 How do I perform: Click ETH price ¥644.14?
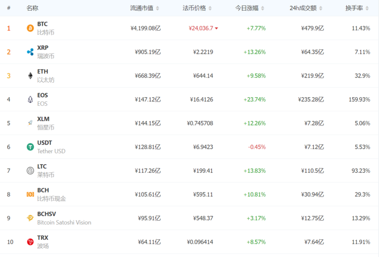[x=203, y=76]
